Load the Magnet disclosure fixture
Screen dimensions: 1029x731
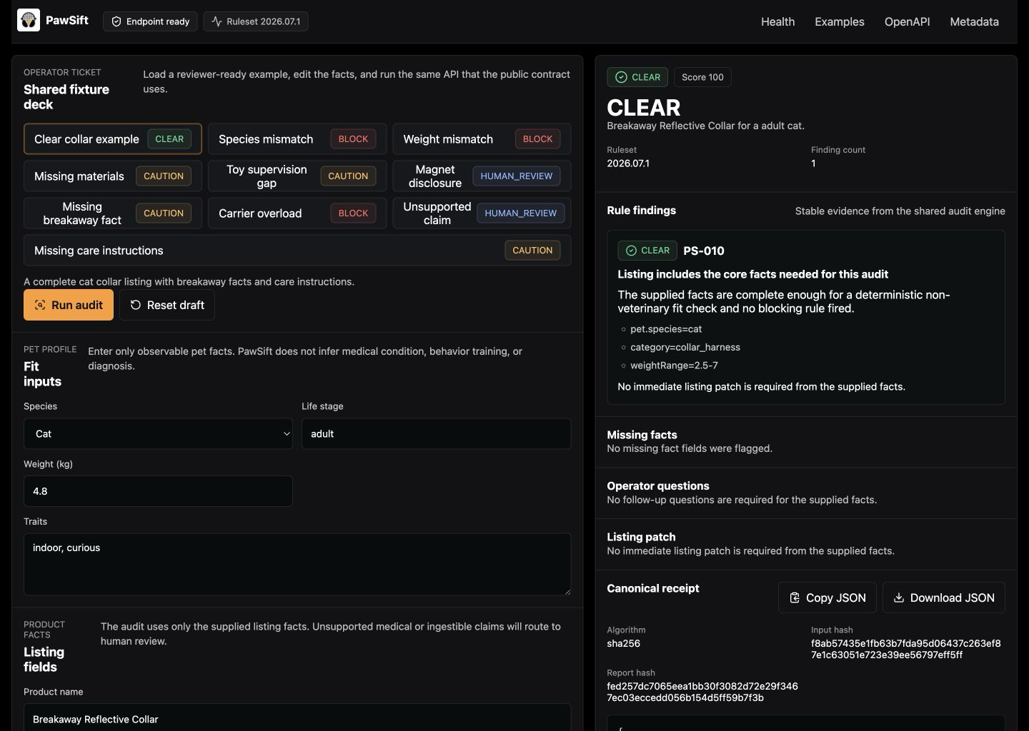482,176
